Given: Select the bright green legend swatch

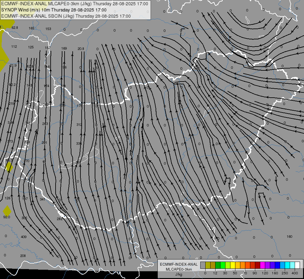Looking at the screenshot, I should click(223, 265).
